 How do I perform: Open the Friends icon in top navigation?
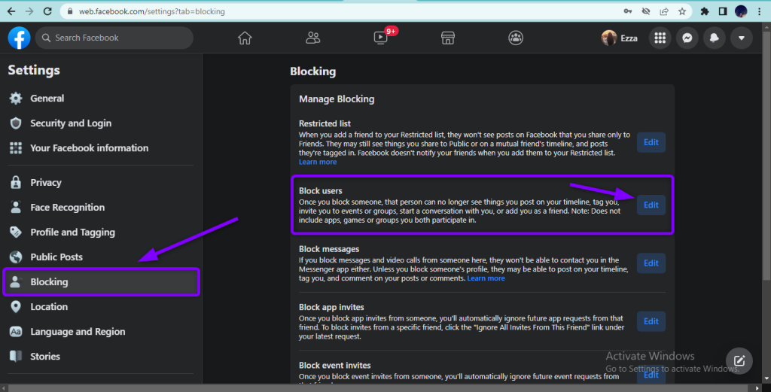[312, 38]
